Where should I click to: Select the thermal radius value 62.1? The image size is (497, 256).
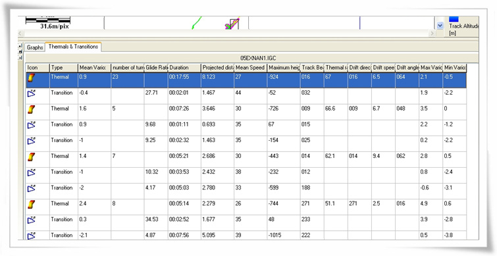coord(330,156)
